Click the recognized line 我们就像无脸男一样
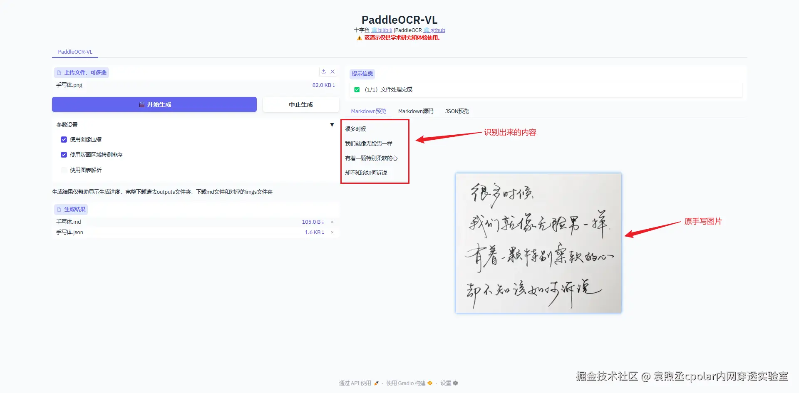Viewport: 799px width, 393px height. click(x=369, y=143)
